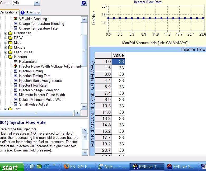
Task: Click the Injection Bank Assignments graph icon
Action: pos(16,80)
